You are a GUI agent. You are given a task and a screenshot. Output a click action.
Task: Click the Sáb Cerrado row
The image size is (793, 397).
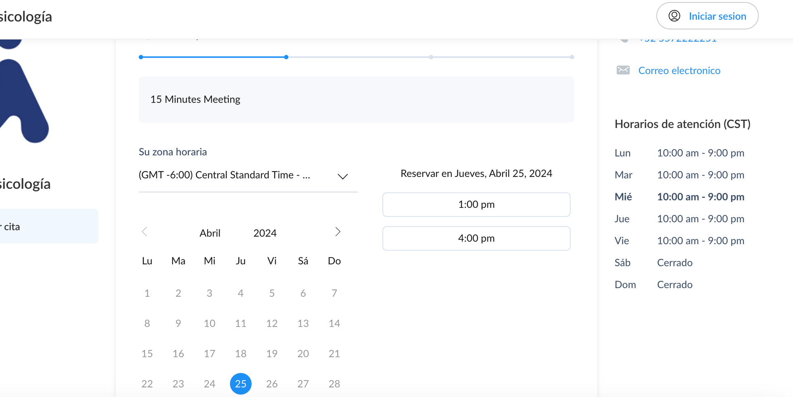[653, 263]
